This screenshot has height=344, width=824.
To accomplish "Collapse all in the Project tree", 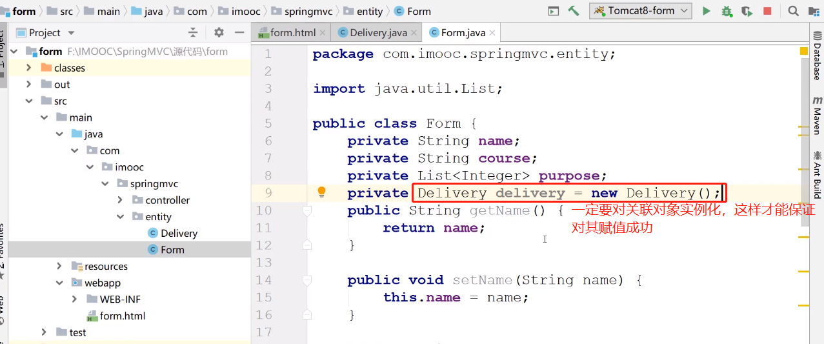I will (193, 32).
